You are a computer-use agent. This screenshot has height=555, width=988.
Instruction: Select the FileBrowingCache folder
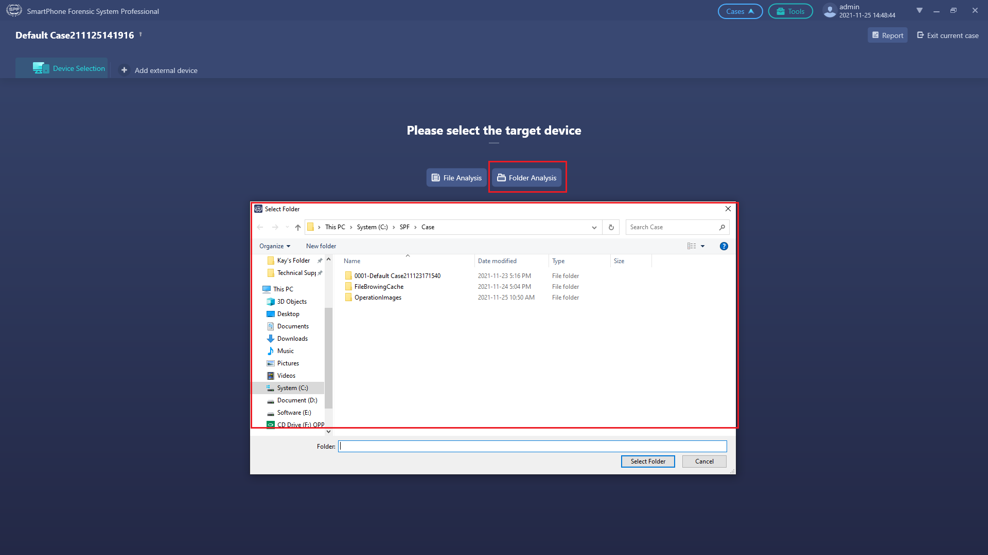379,286
